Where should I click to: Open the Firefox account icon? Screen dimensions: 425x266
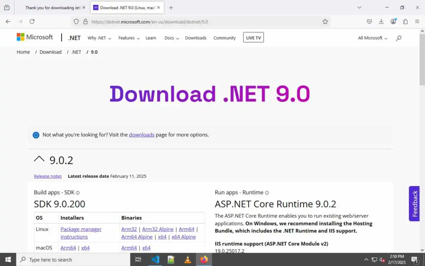(393, 21)
